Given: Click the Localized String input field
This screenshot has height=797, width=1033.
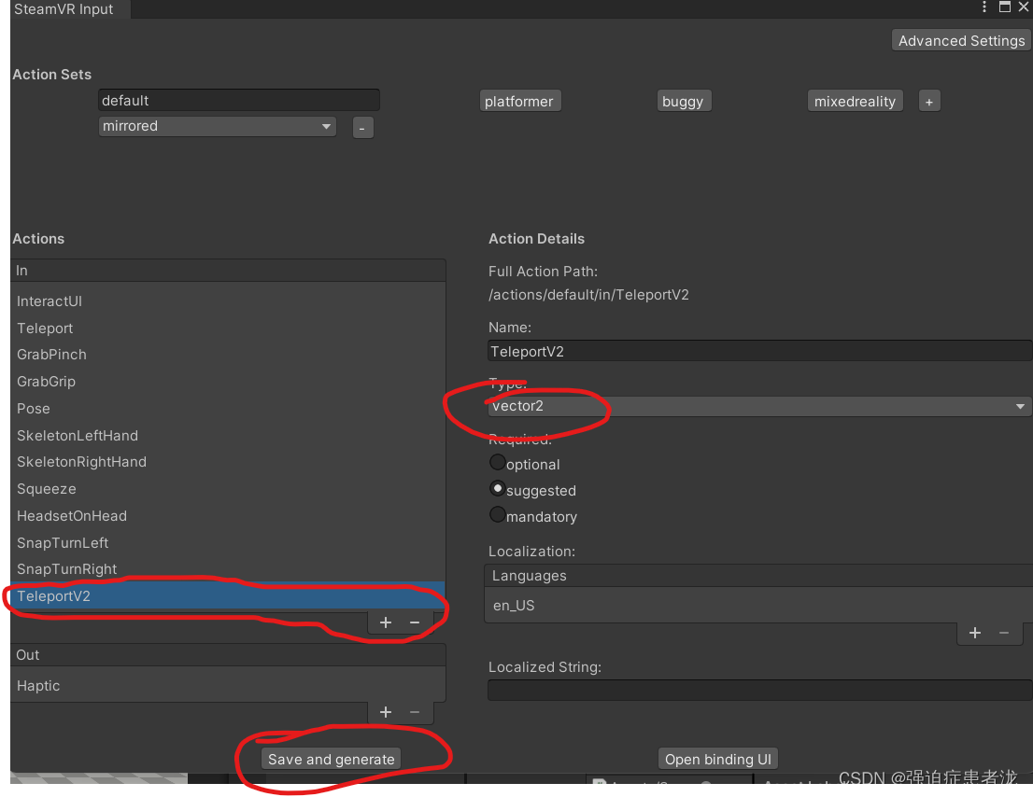Looking at the screenshot, I should tap(757, 690).
